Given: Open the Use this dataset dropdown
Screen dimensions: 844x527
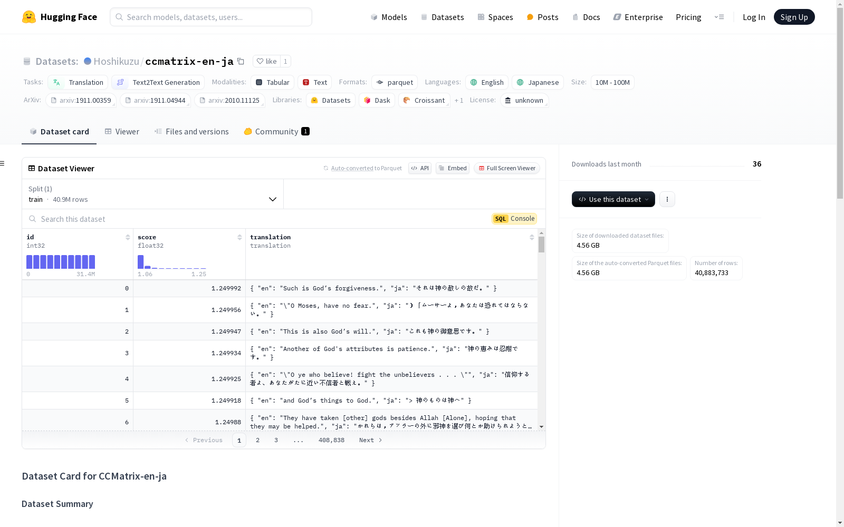Looking at the screenshot, I should pyautogui.click(x=613, y=199).
